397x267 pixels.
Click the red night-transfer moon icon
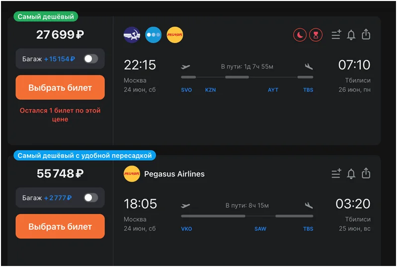pos(300,35)
